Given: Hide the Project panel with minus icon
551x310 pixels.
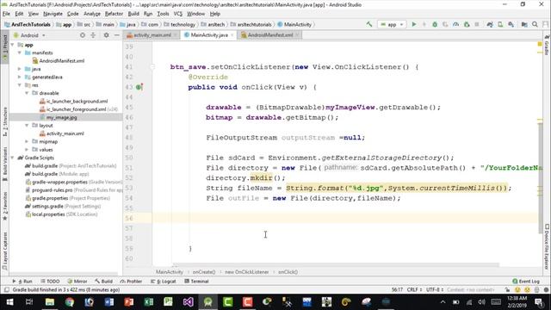Looking at the screenshot, I should (x=117, y=35).
